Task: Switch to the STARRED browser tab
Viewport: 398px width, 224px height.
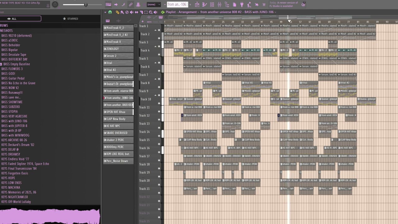Action: [x=71, y=19]
